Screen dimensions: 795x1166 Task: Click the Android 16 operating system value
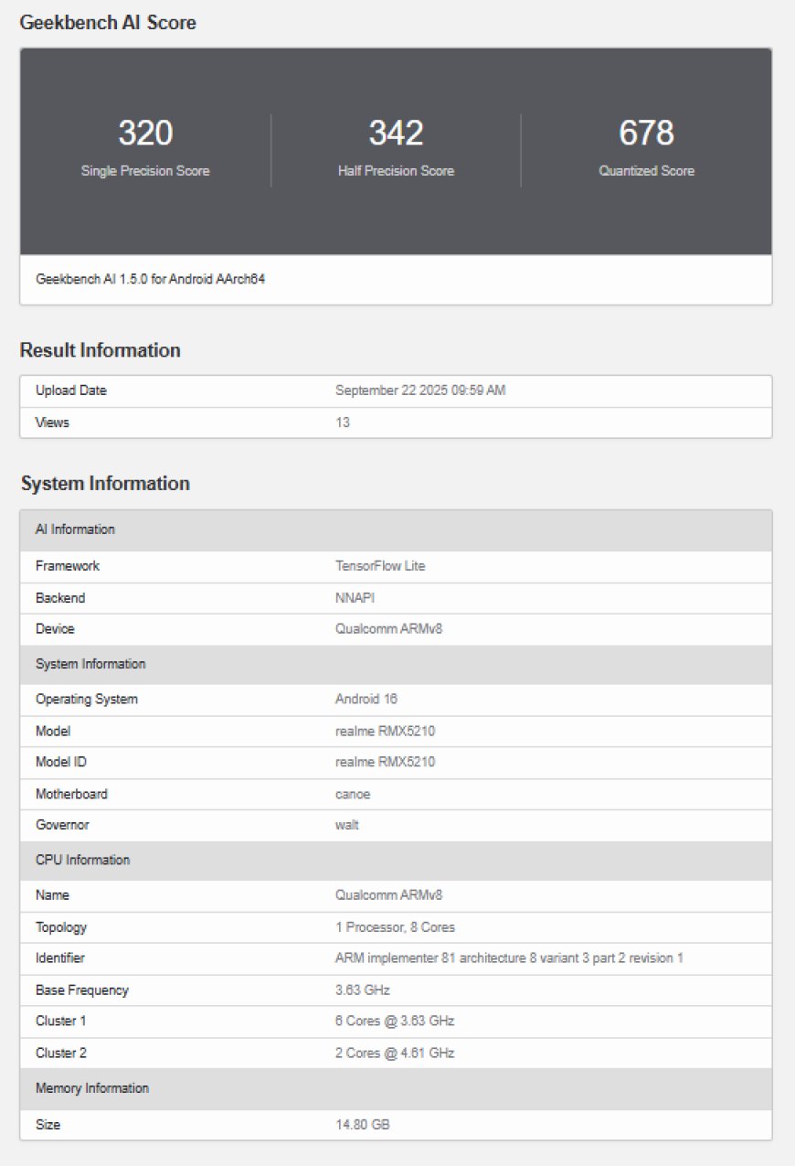click(367, 700)
